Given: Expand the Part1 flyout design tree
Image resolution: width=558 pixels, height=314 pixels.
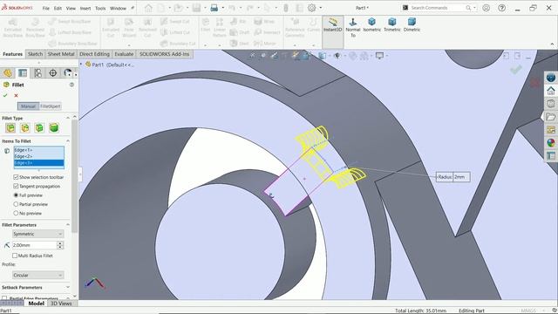Looking at the screenshot, I should (81, 65).
